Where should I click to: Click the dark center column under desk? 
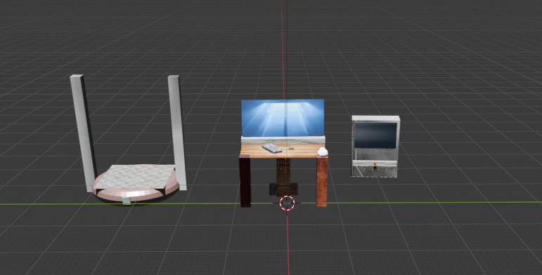[283, 171]
